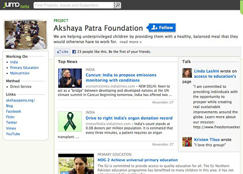The image size is (243, 174).
Task: Click the Facebook Like button
Action: tap(63, 52)
